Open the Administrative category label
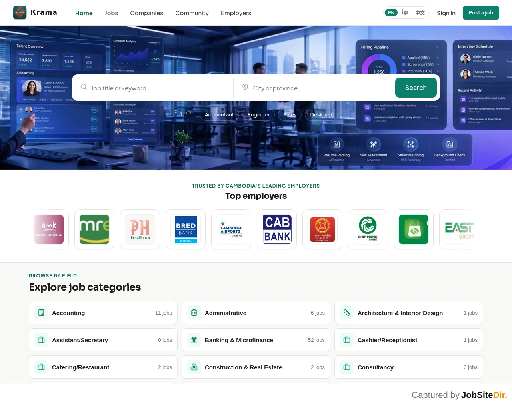 click(x=226, y=313)
